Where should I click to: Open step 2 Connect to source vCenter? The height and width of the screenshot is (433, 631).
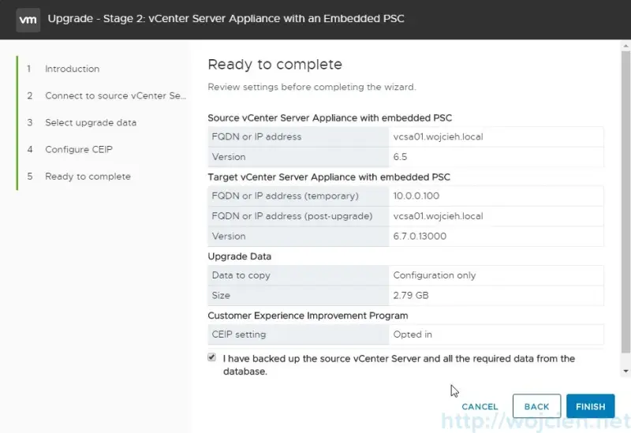point(115,95)
